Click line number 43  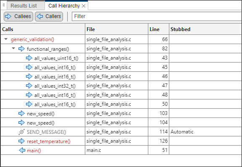[x=165, y=58]
